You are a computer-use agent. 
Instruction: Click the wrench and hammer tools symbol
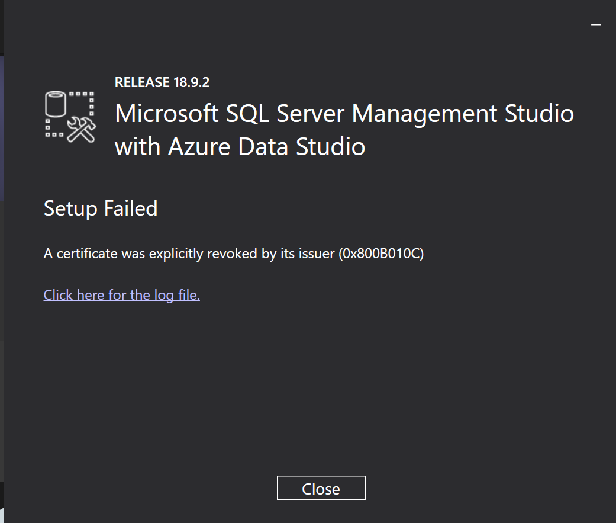[x=81, y=129]
